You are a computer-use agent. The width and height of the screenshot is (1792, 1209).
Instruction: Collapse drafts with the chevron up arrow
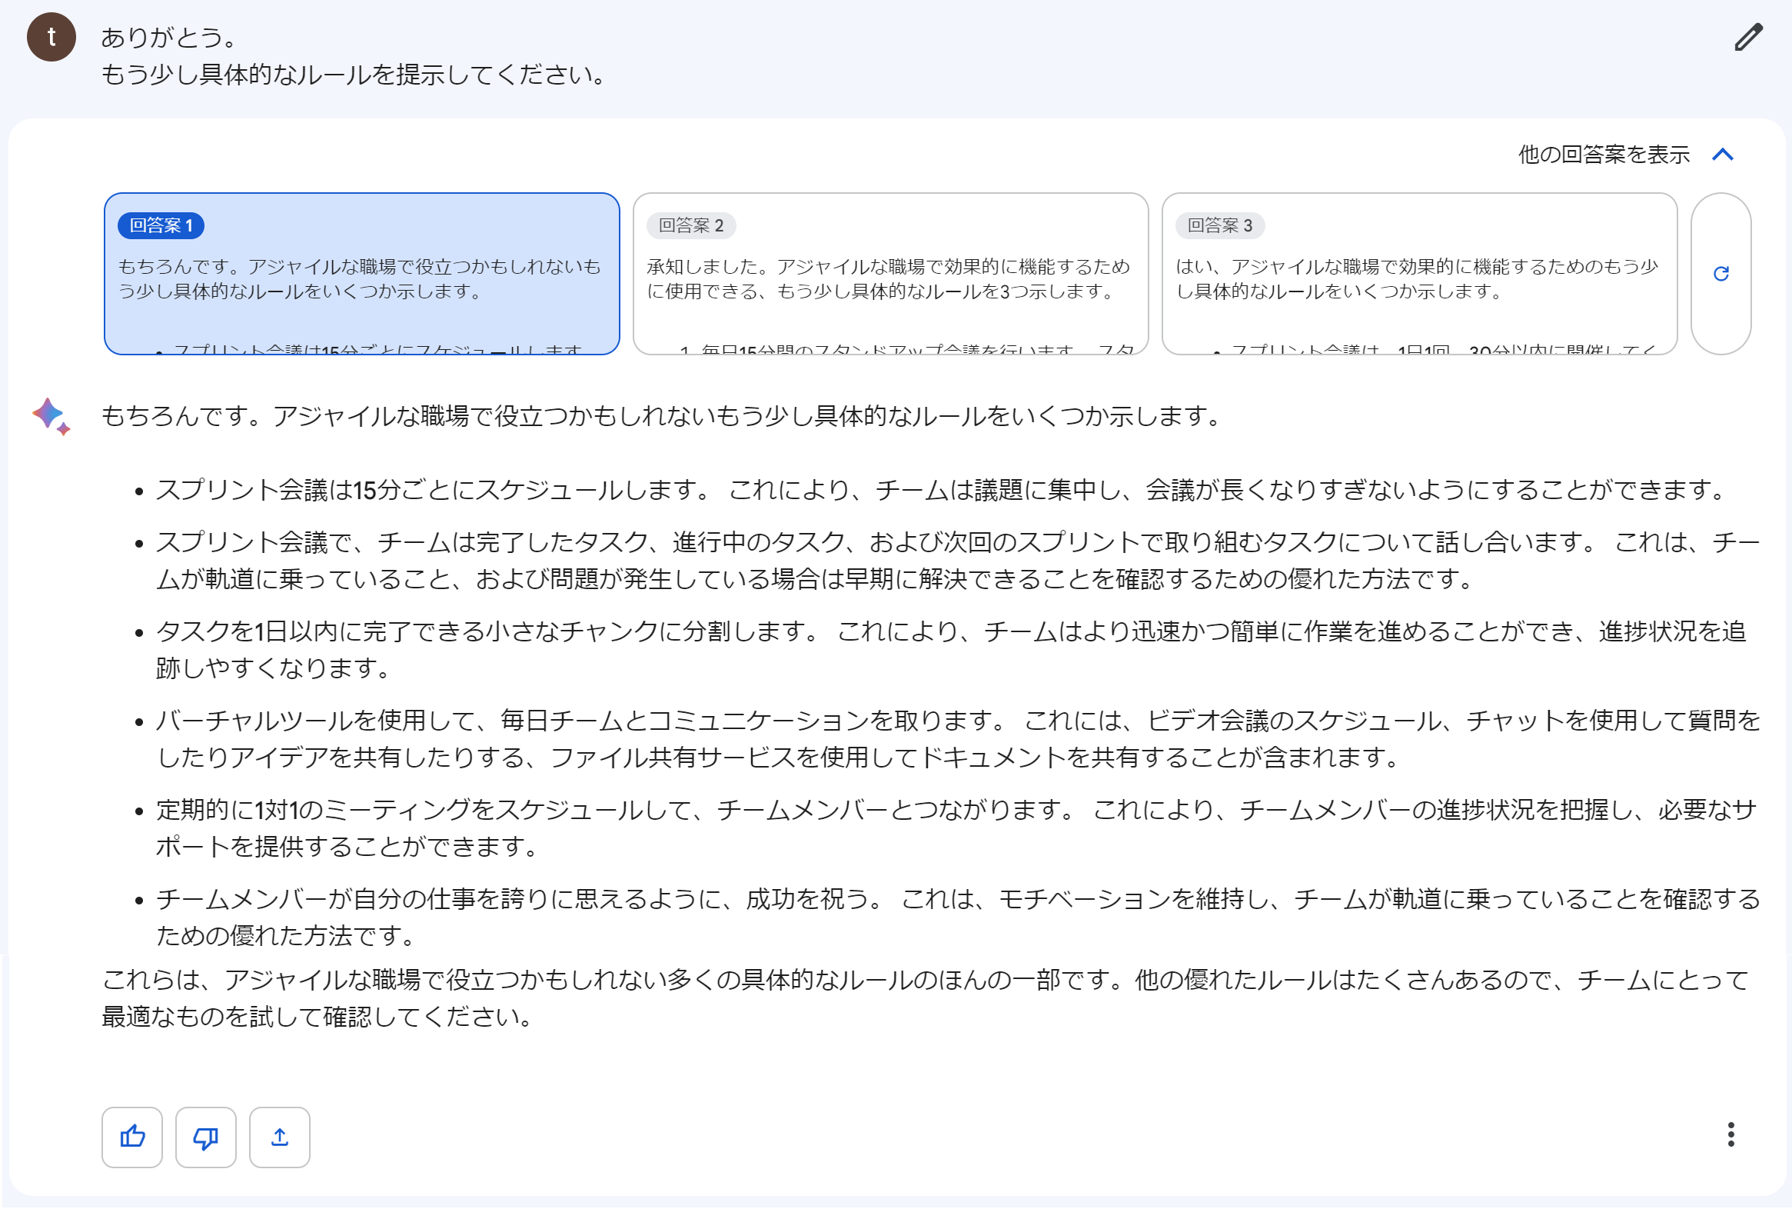pyautogui.click(x=1723, y=155)
